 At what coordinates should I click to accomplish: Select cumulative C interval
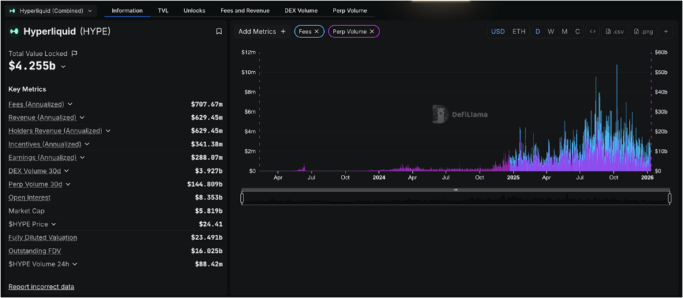point(578,31)
